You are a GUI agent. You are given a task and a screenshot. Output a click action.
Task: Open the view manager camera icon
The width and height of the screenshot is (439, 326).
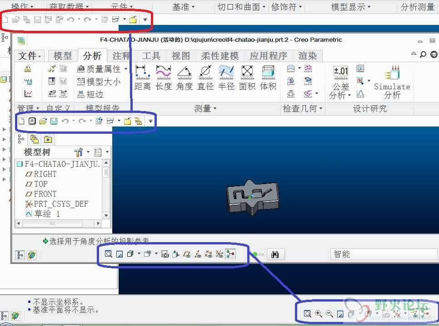[165, 254]
